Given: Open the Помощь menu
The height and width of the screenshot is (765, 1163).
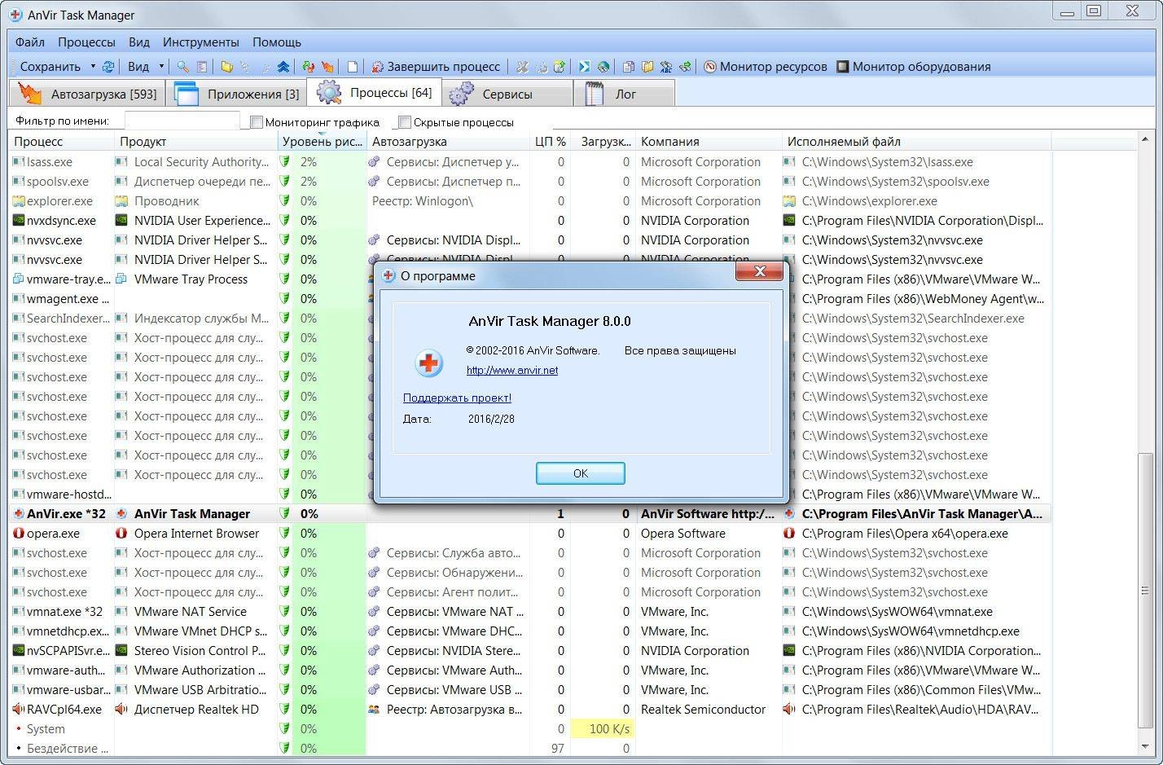Looking at the screenshot, I should click(x=277, y=42).
